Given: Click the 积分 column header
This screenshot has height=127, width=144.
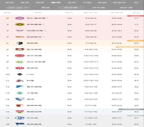Looking at the screenshot, I should coord(136,13).
